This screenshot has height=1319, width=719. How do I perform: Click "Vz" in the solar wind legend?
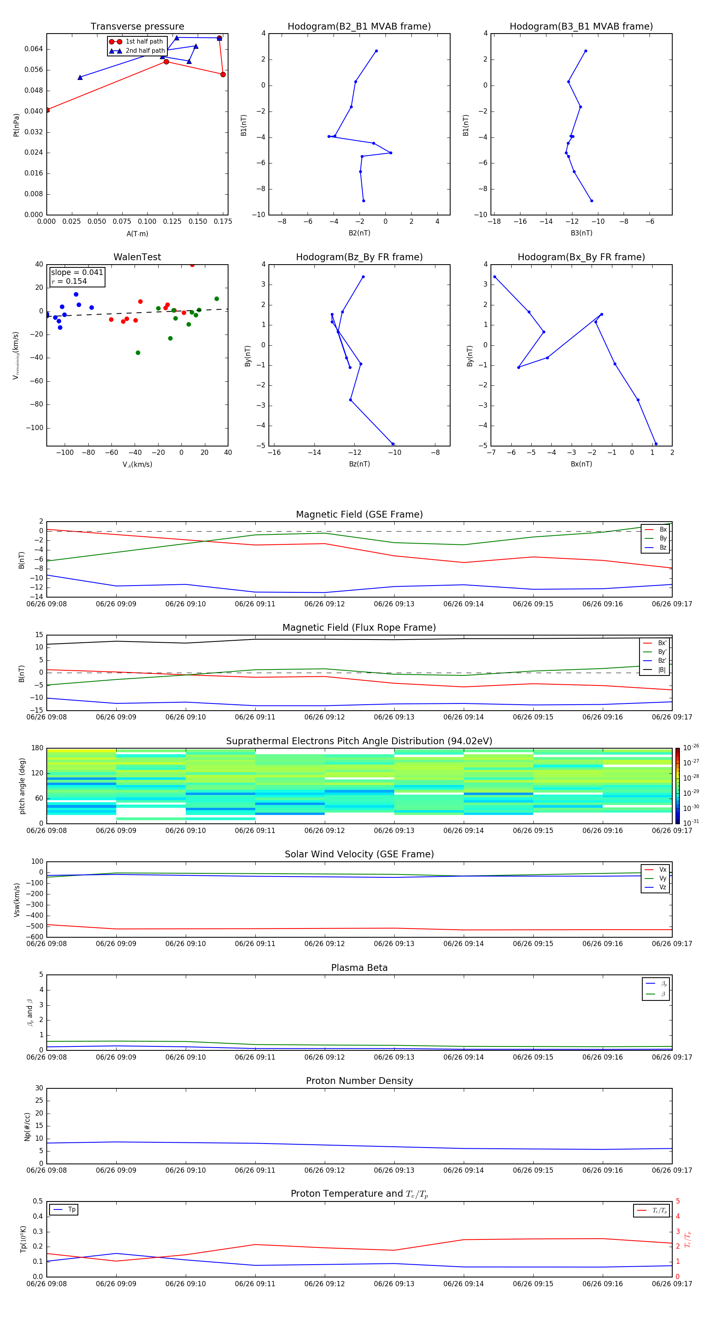tap(663, 887)
